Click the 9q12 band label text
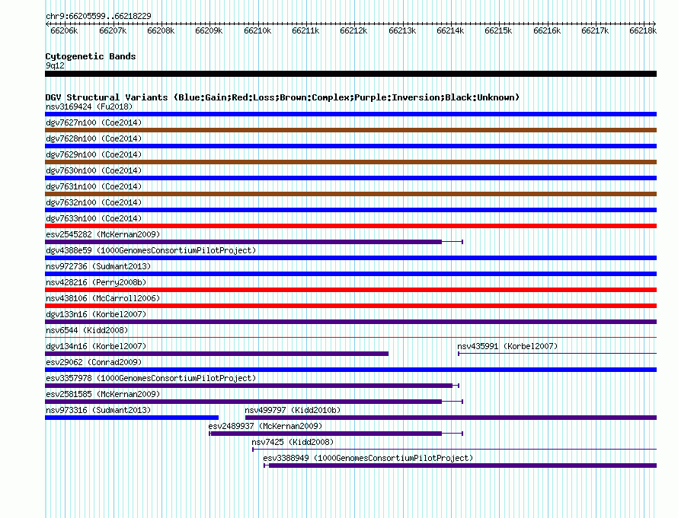Screen dimensions: 678x518 [x=55, y=65]
